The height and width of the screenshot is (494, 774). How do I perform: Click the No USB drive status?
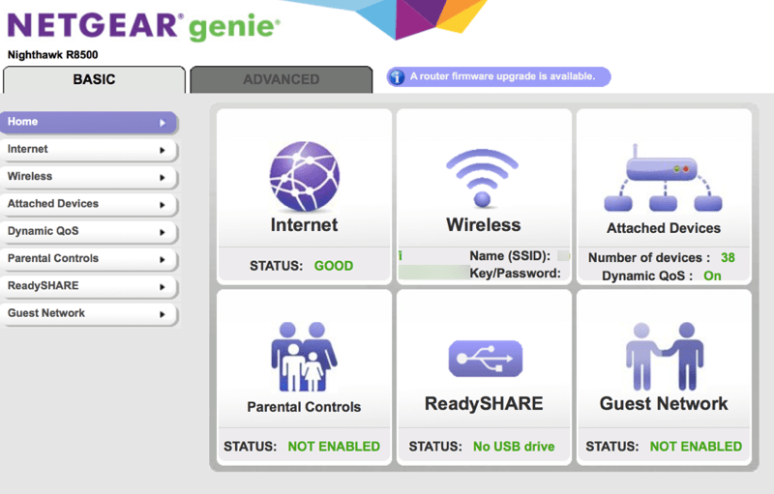click(x=514, y=447)
